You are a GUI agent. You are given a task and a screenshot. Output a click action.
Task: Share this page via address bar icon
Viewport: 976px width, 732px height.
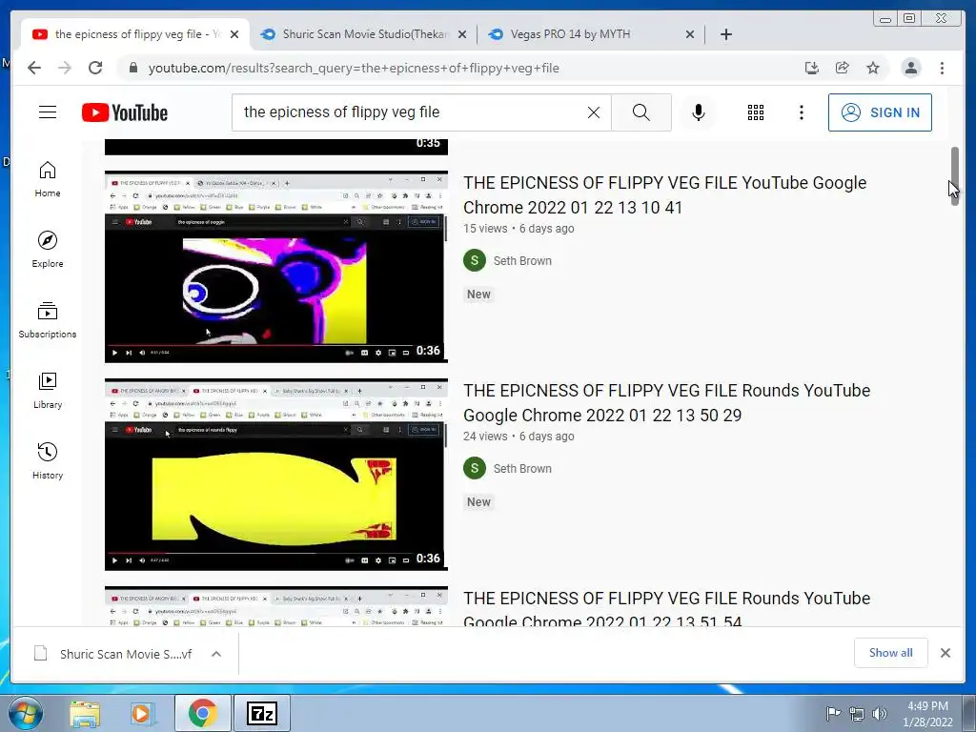tap(843, 68)
